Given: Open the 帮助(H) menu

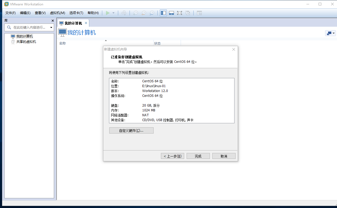Looking at the screenshot, I should click(93, 13).
